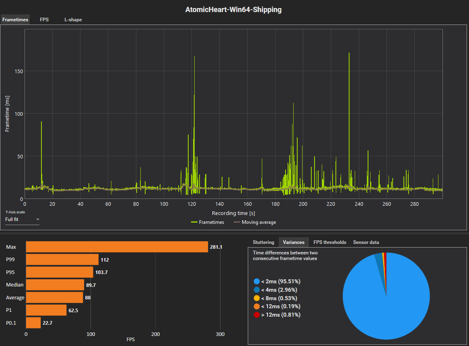Toggle the Frametimes legend series
This screenshot has width=469, height=346.
[207, 222]
